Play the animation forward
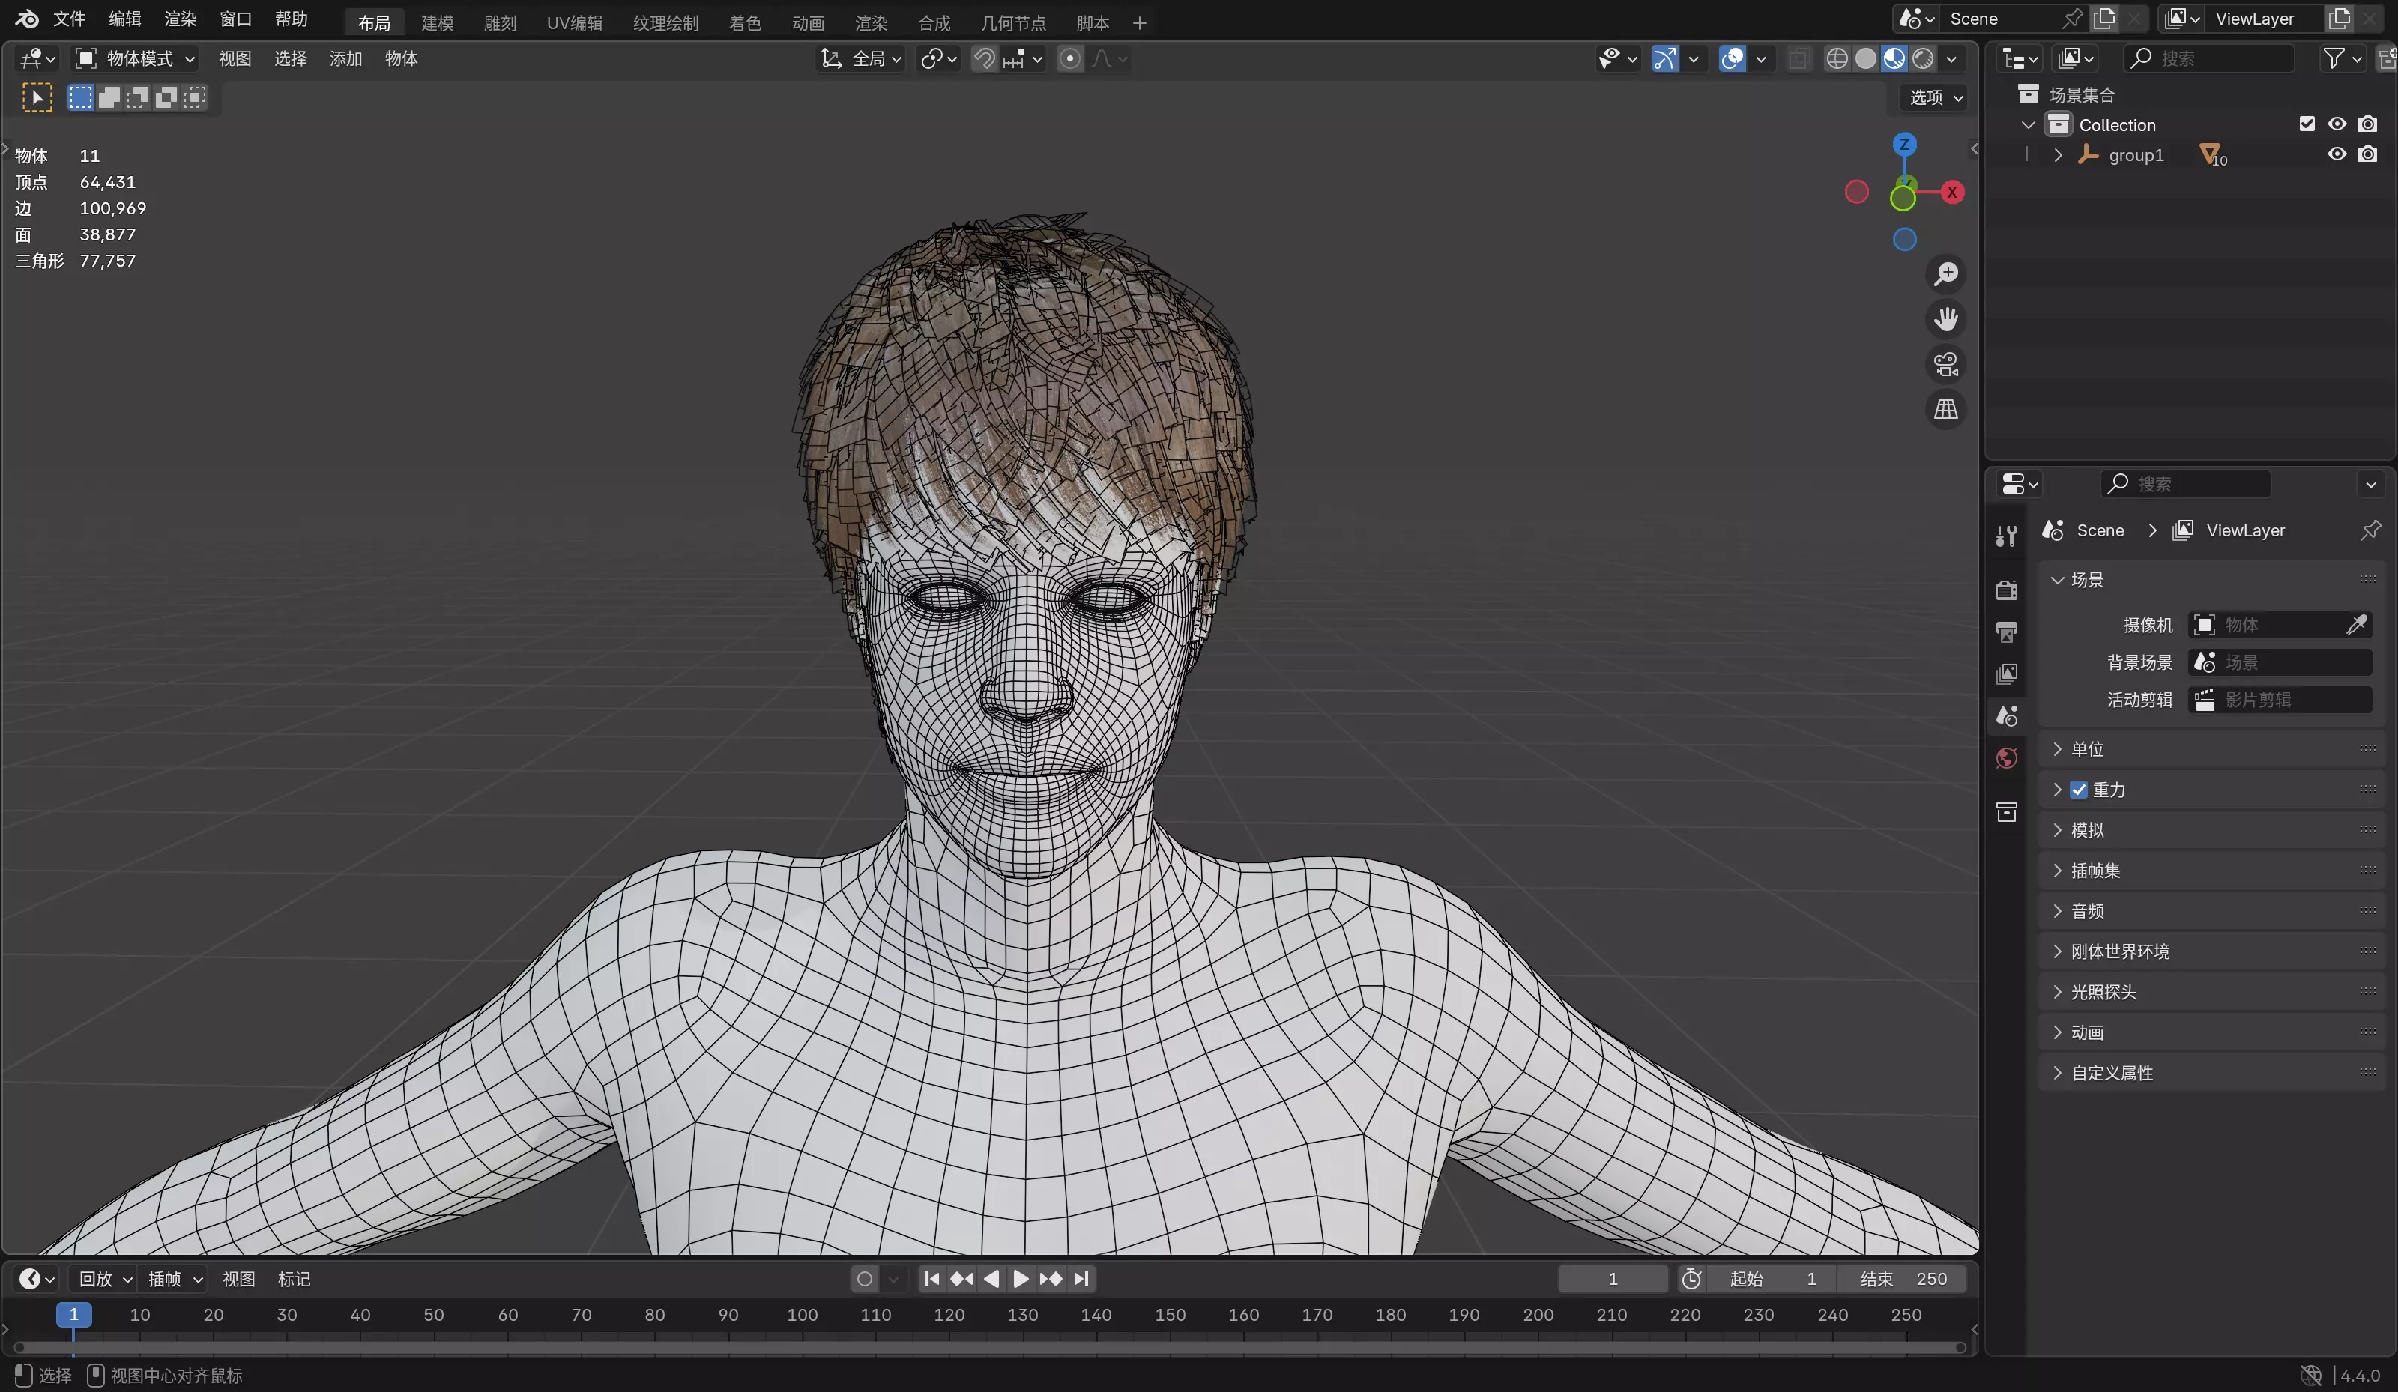 pos(1021,1279)
